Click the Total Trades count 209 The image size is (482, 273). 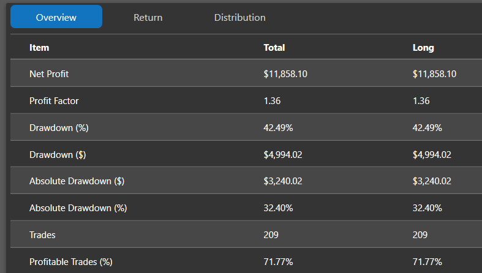[271, 235]
